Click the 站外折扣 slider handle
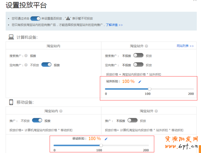The image size is (201, 153). click(x=149, y=89)
